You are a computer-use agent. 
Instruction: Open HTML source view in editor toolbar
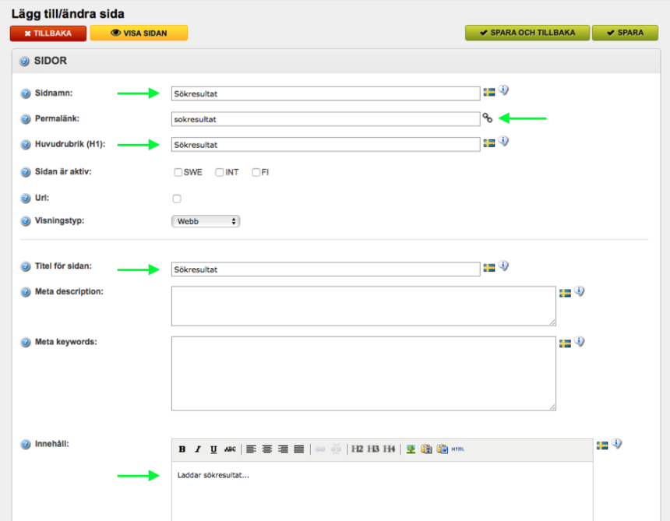point(458,449)
